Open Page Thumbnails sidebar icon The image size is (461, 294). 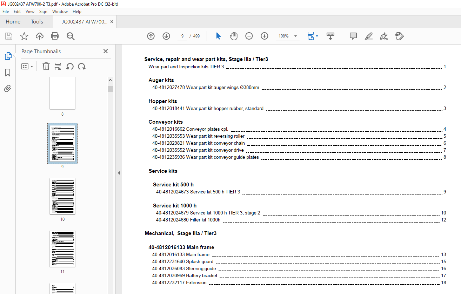point(8,56)
